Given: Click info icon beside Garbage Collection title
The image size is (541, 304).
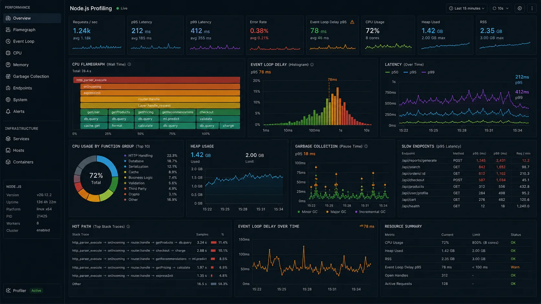Looking at the screenshot, I should [366, 146].
